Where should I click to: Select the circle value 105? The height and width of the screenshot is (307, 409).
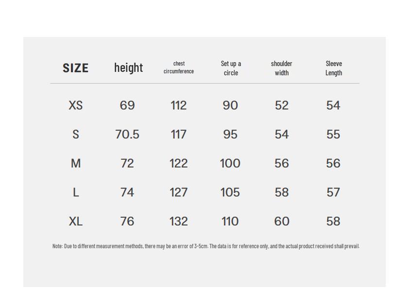click(230, 192)
